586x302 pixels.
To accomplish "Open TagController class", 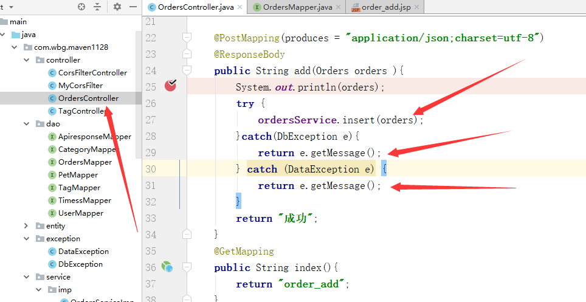I will [x=82, y=111].
